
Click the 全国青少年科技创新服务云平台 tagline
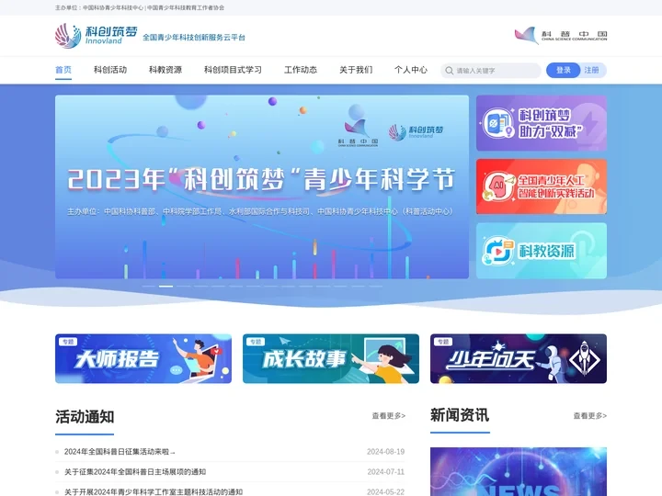pos(194,38)
